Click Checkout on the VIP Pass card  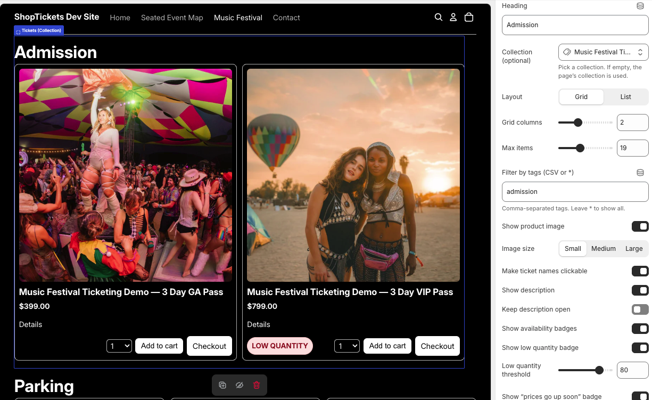click(x=437, y=346)
